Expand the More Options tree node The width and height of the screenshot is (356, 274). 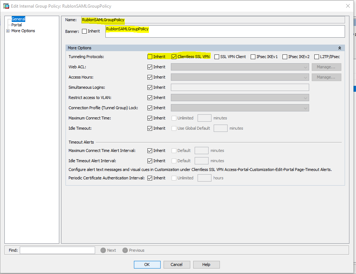(x=8, y=31)
